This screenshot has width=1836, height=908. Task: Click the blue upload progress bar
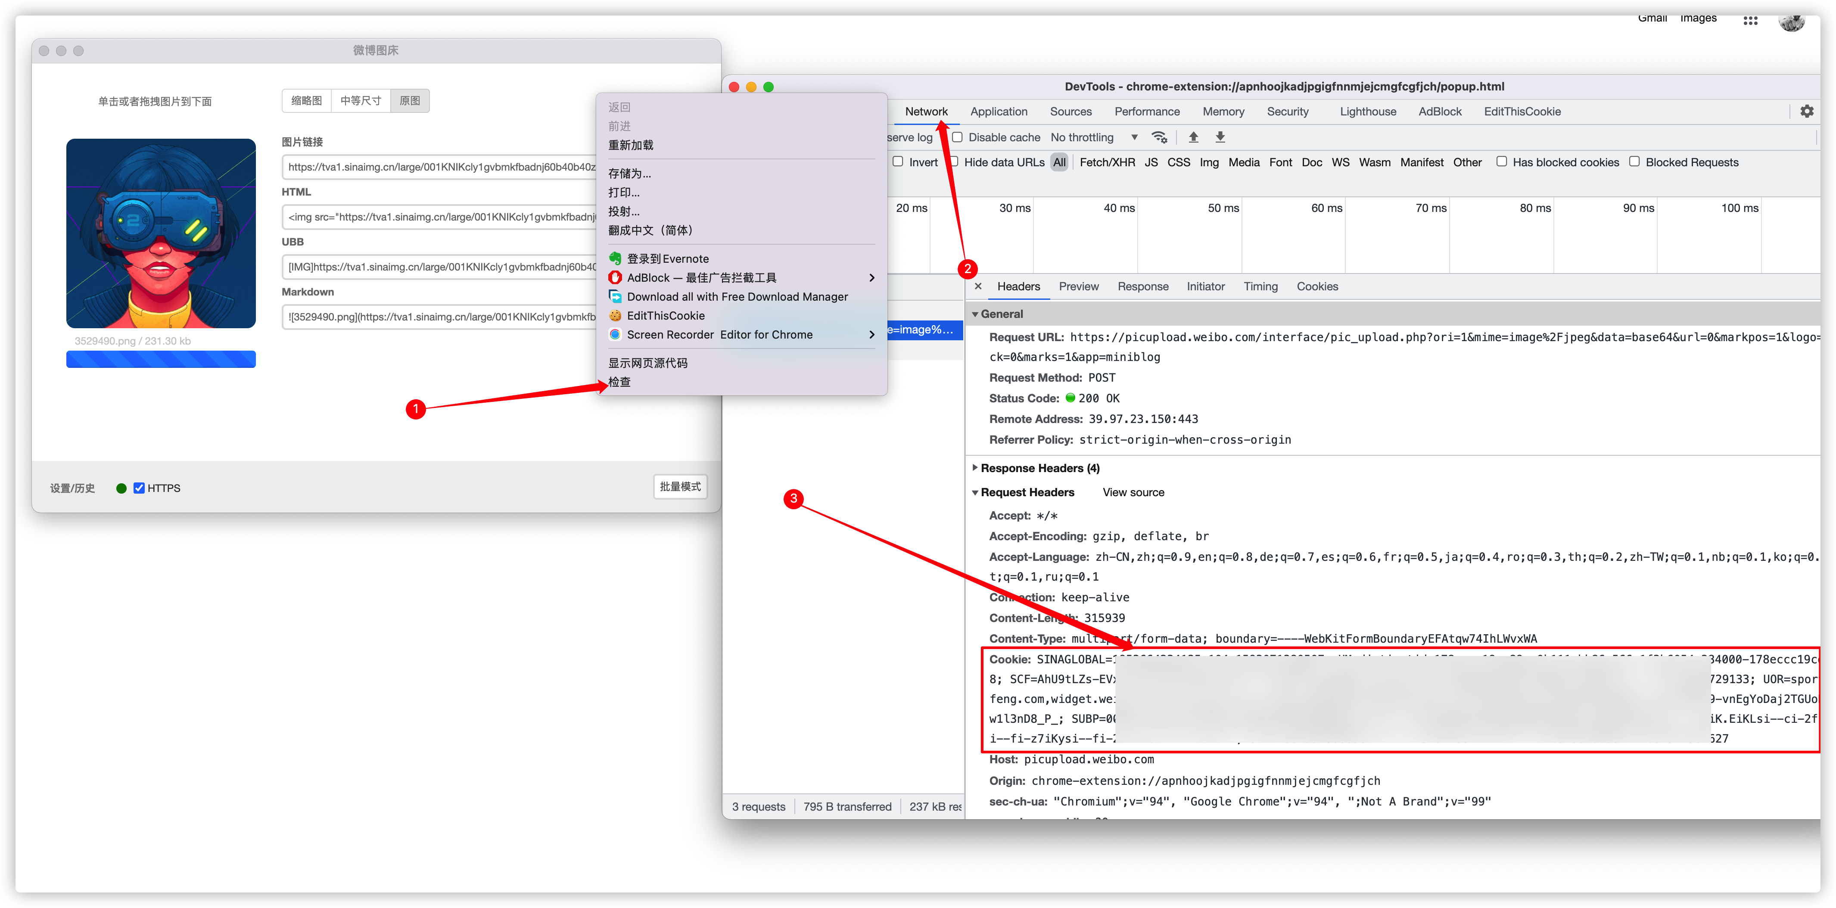160,360
